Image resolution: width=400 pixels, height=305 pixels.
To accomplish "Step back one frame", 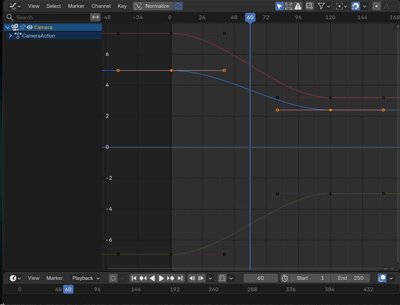I will 192,278.
